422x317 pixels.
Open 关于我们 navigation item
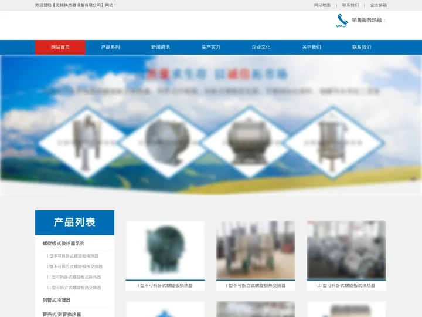(311, 47)
